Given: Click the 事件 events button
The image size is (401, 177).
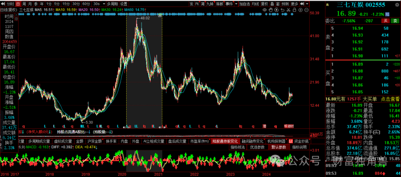Looking at the screenshot, I should click(229, 4).
